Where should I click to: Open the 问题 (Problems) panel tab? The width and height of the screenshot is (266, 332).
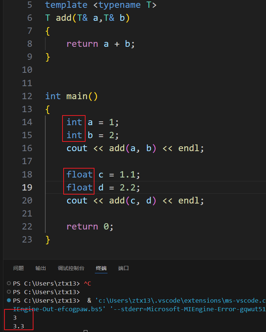19,268
